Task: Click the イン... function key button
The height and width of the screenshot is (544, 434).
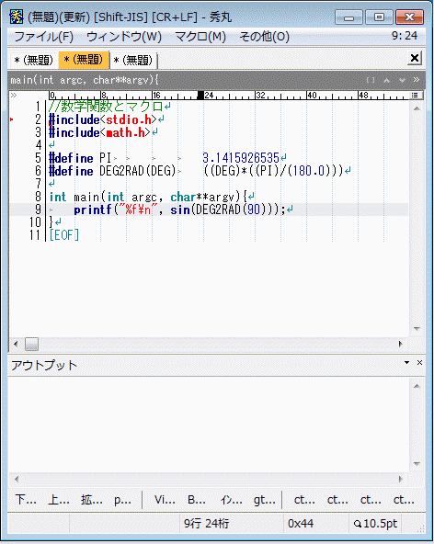Action: 232,500
